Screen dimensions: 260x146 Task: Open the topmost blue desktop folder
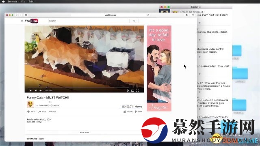click(237, 50)
